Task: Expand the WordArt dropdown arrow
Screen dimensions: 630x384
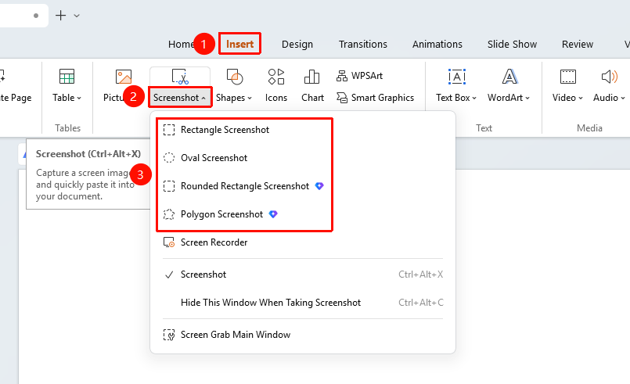Action: coord(527,98)
